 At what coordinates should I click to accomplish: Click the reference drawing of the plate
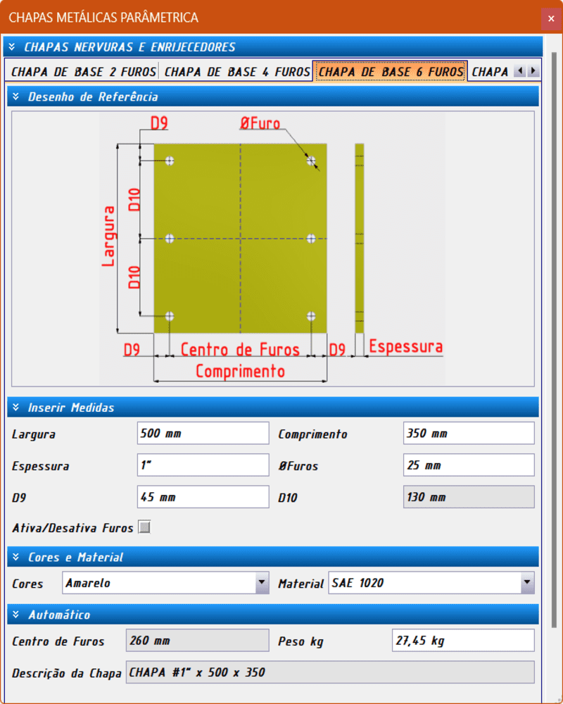click(x=272, y=249)
